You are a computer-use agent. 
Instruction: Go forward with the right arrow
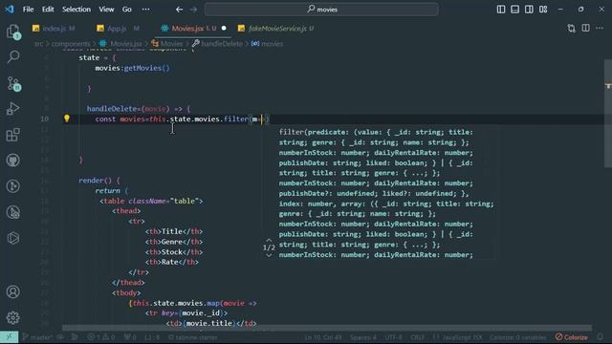tap(193, 9)
